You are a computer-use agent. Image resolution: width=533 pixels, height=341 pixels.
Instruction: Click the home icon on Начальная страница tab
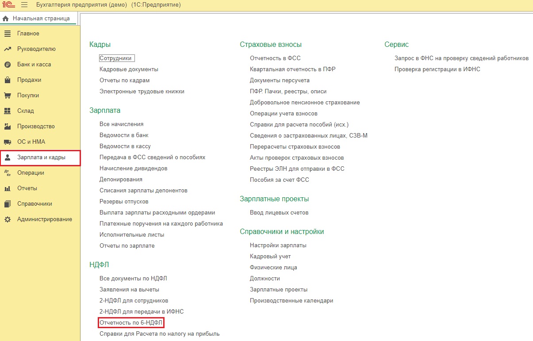(x=6, y=19)
